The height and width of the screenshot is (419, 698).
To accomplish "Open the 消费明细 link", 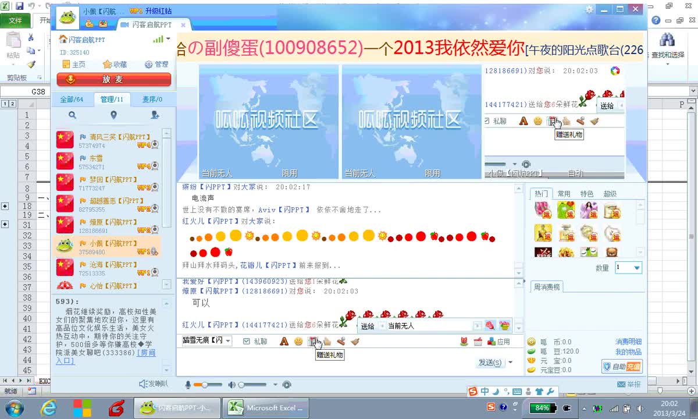I will point(628,342).
